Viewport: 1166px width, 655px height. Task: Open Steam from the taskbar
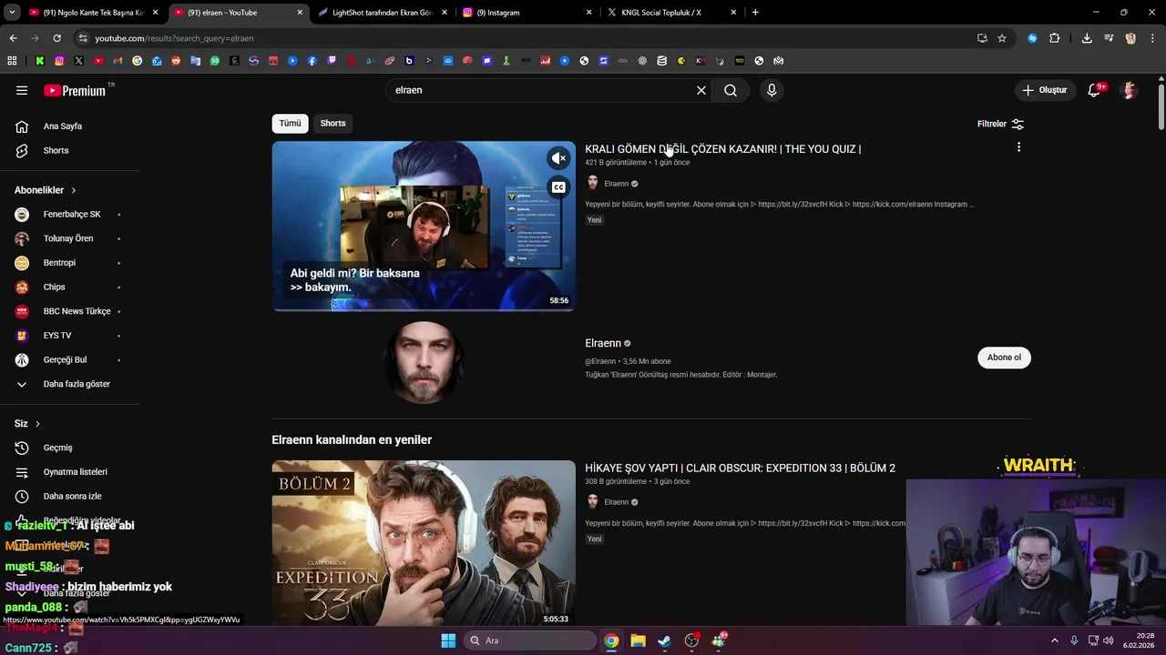pyautogui.click(x=665, y=640)
